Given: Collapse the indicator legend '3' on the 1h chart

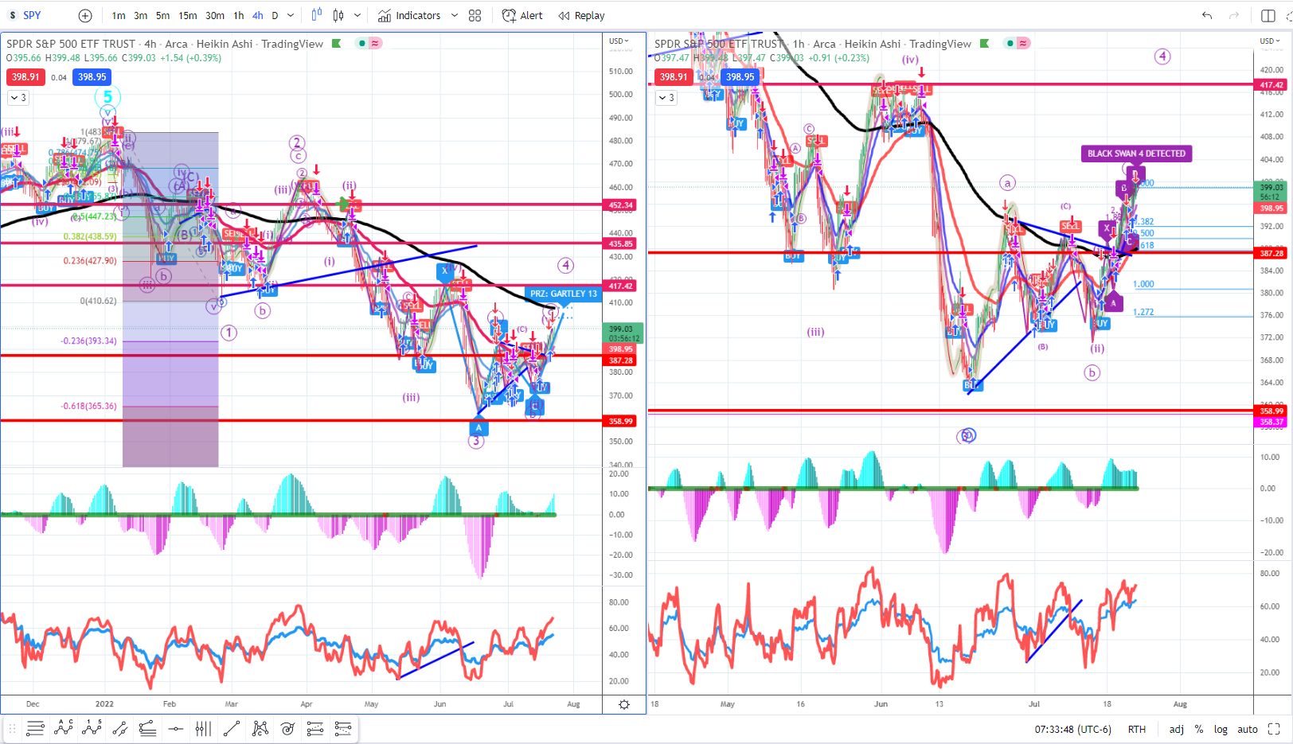Looking at the screenshot, I should [x=666, y=98].
